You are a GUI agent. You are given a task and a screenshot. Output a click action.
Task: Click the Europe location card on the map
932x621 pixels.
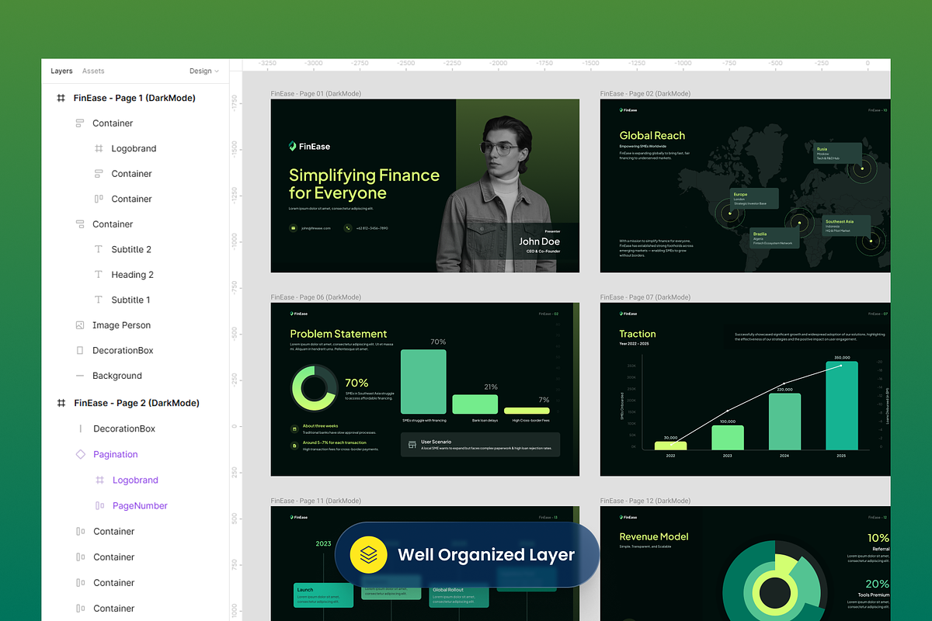[755, 199]
